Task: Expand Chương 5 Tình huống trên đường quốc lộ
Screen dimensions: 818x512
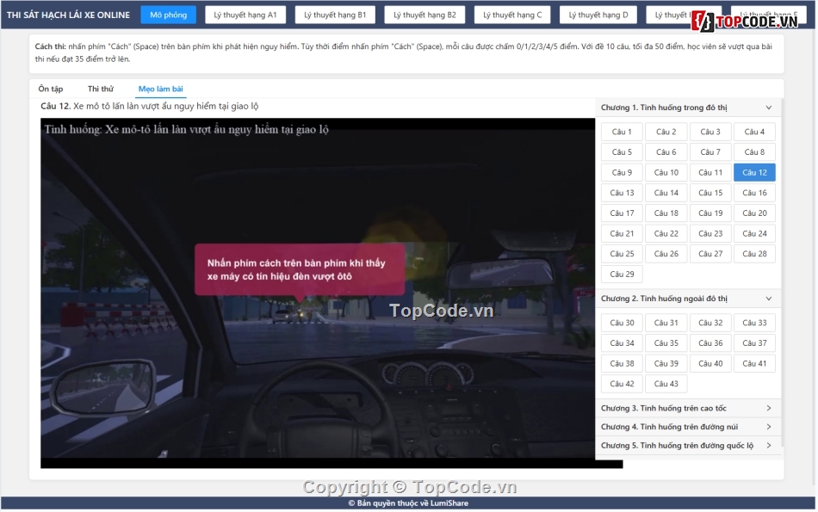Action: (x=687, y=446)
